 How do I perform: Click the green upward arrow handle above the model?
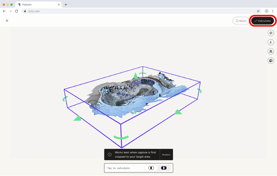click(x=135, y=76)
